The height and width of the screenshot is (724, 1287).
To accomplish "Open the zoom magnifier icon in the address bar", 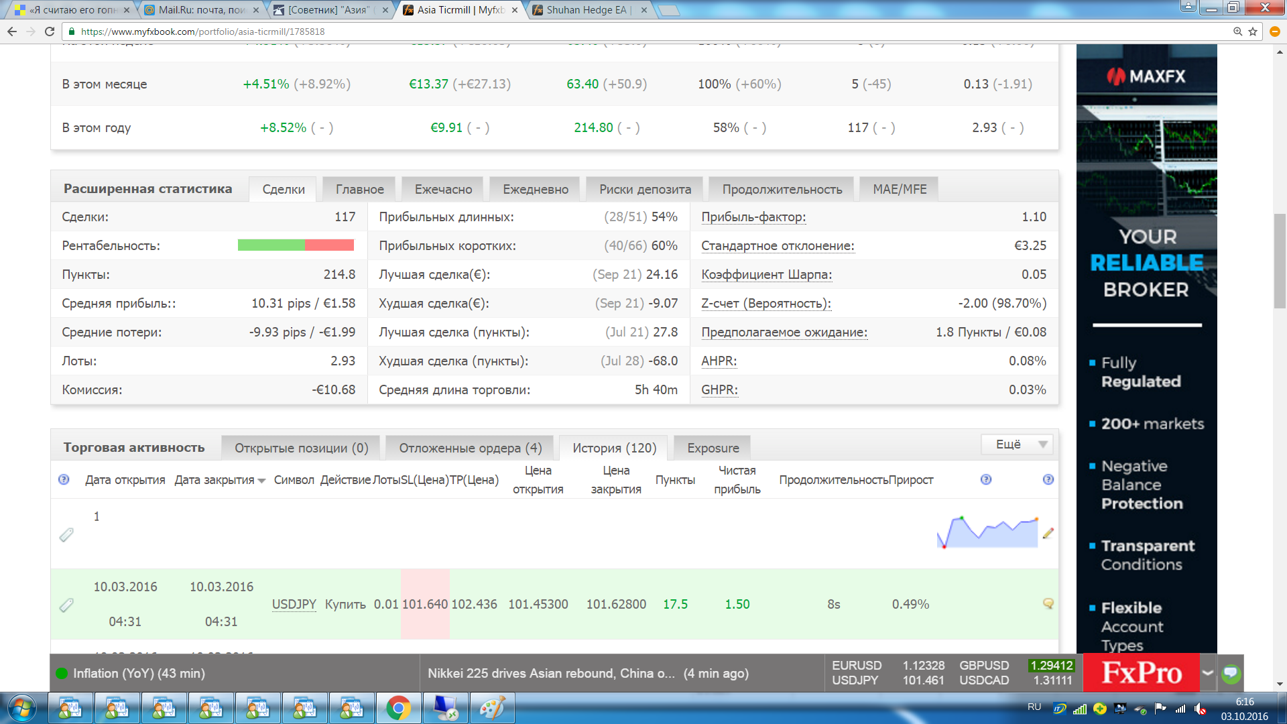I will (1237, 32).
